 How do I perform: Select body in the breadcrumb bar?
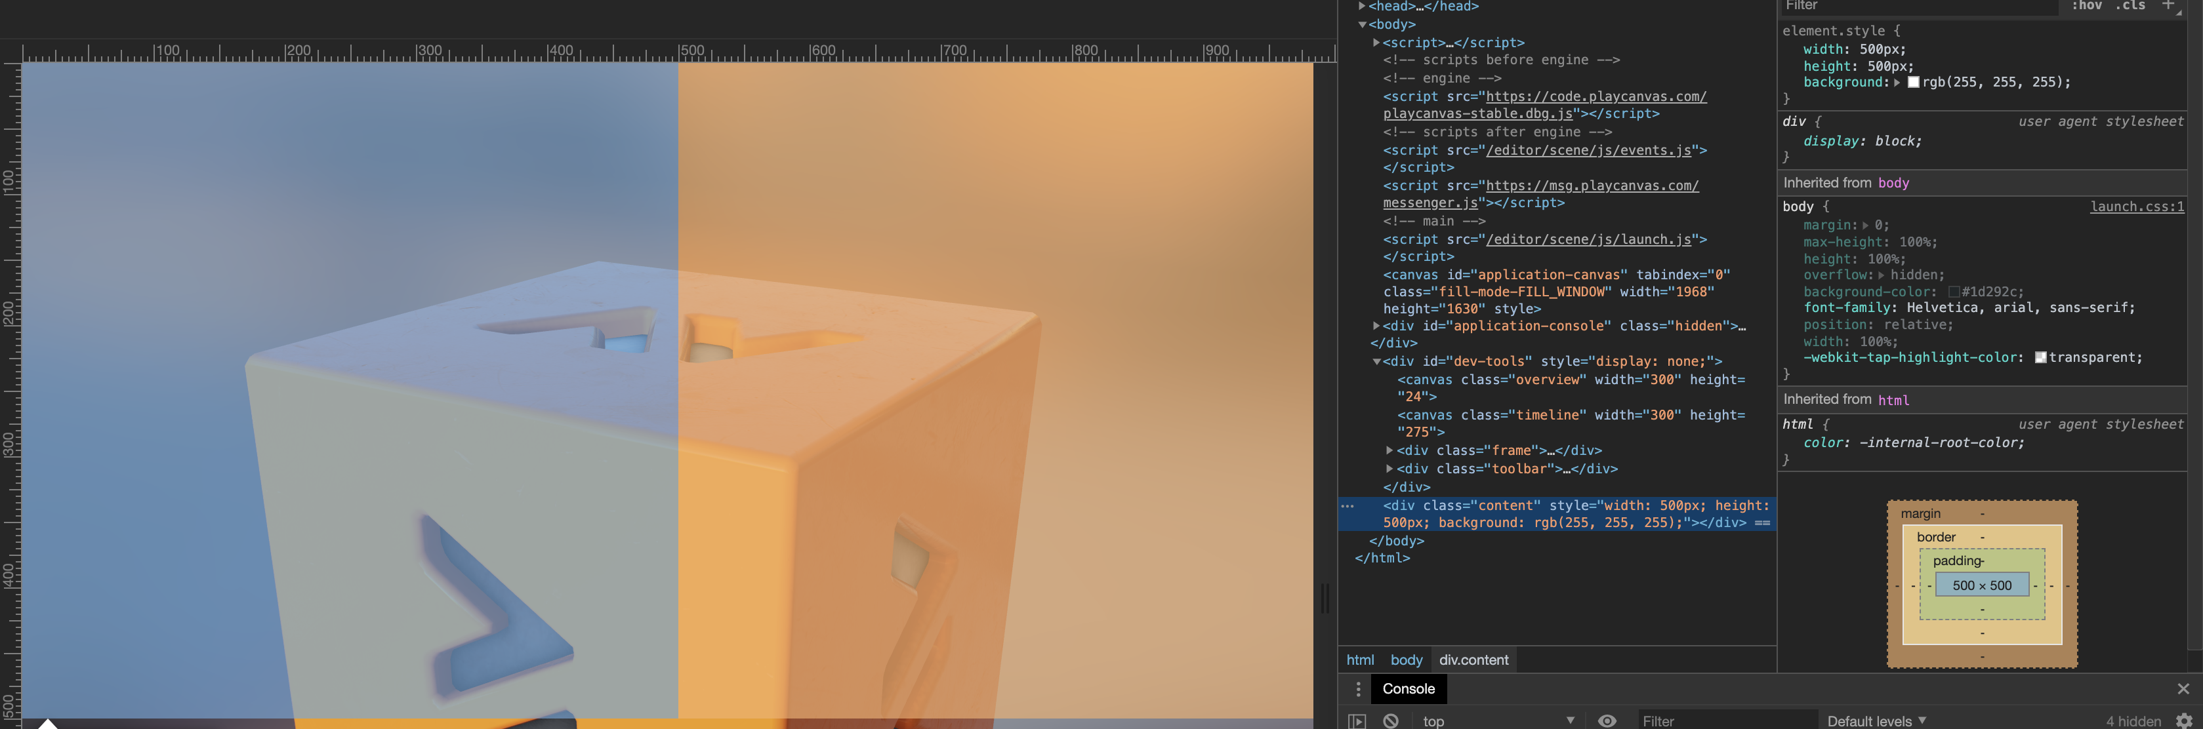tap(1406, 660)
